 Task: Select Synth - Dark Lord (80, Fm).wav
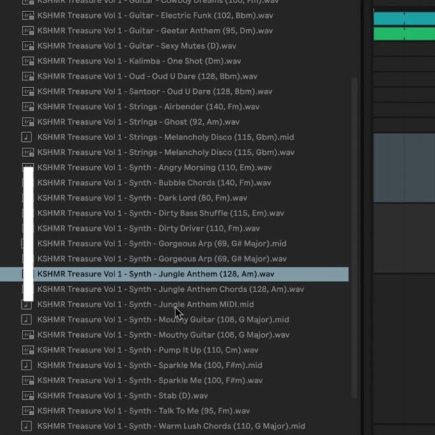tap(142, 198)
